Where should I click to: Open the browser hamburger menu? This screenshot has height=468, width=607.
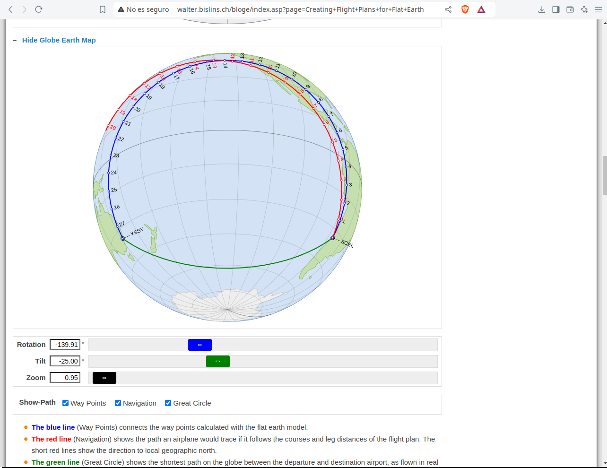(598, 9)
